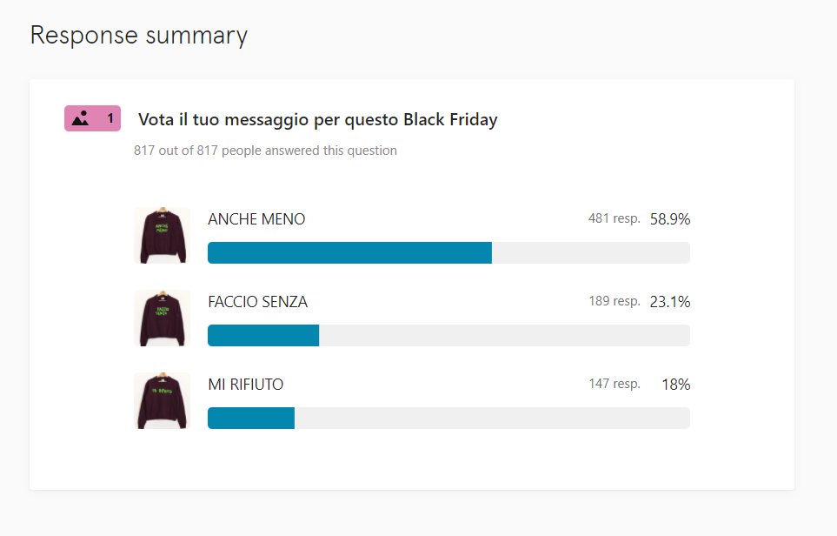Click the 817 out of 817 answered text
This screenshot has height=536, width=837.
pos(265,151)
